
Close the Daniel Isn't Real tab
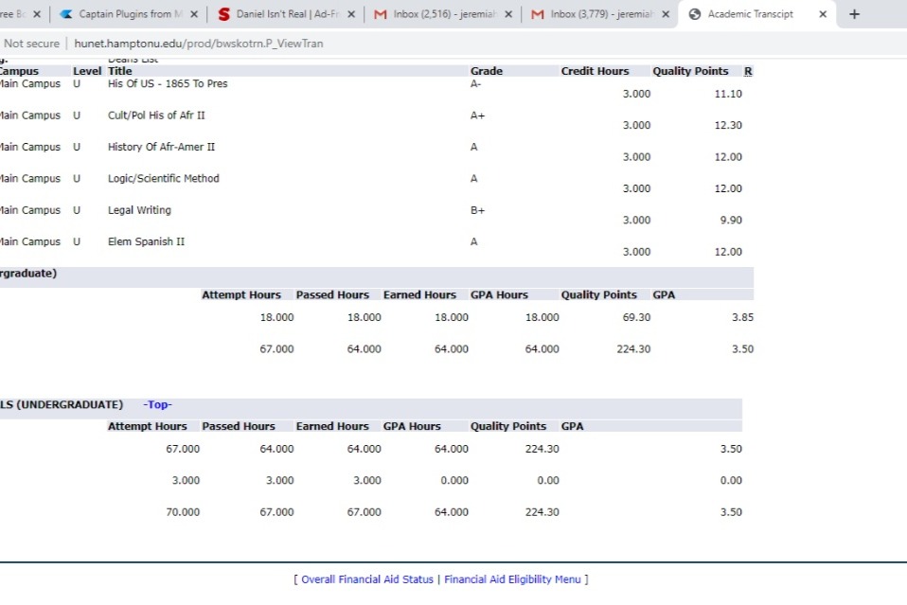351,14
